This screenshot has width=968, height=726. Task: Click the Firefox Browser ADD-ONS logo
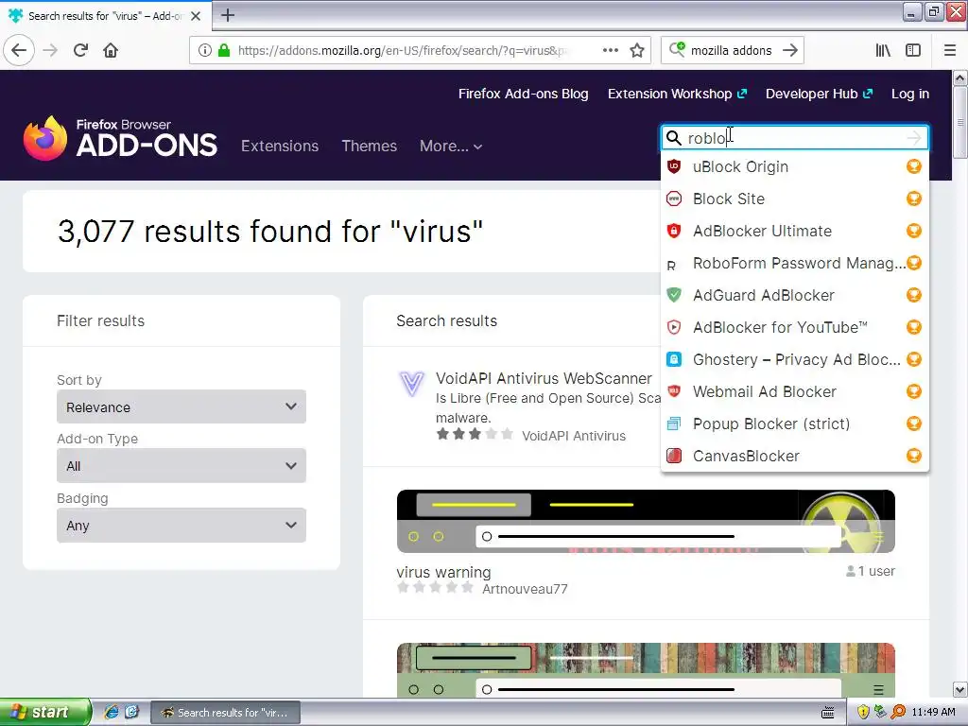click(120, 138)
